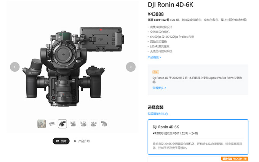The image size is (259, 162).
Task: Click the orange PROSSD 1TB badge
Action: tap(235, 159)
